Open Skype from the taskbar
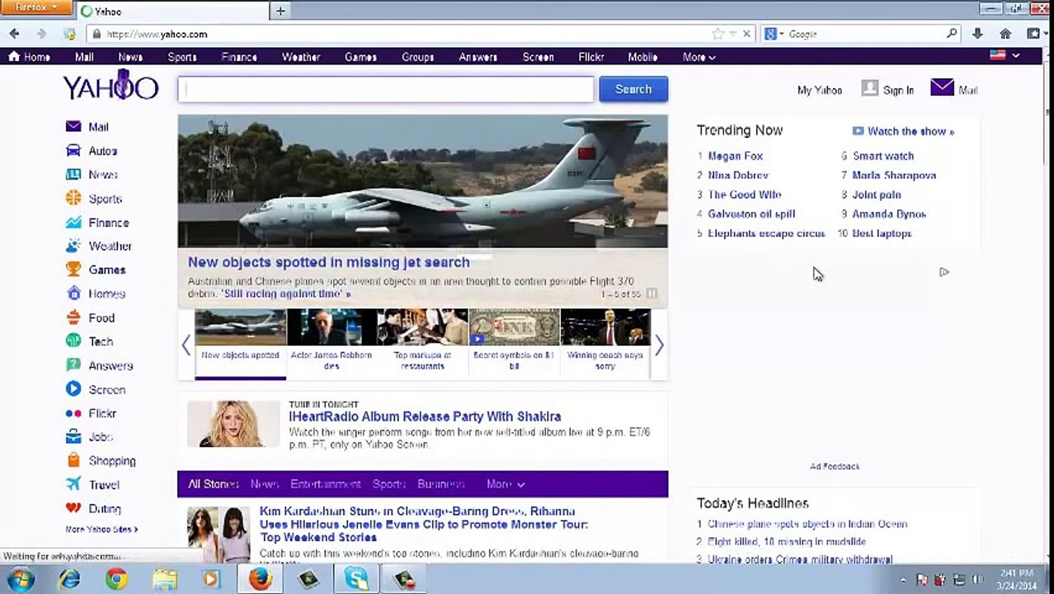 point(356,579)
